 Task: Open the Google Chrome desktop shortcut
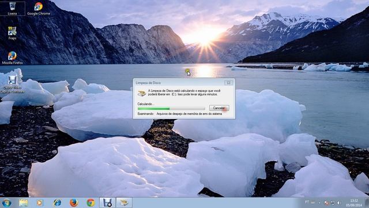tap(39, 9)
